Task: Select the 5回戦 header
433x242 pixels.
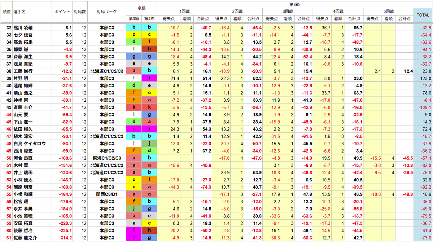Action: 389,12
